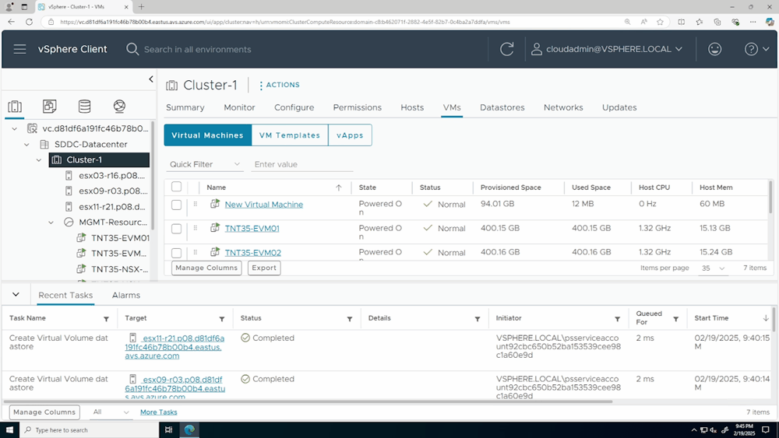Image resolution: width=779 pixels, height=438 pixels.
Task: Filter tasks by Initiator column
Action: (x=617, y=319)
